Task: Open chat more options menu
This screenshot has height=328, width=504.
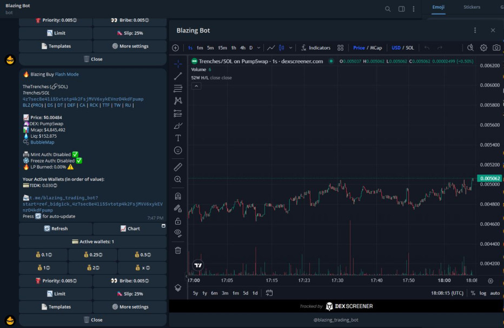Action: (414, 9)
